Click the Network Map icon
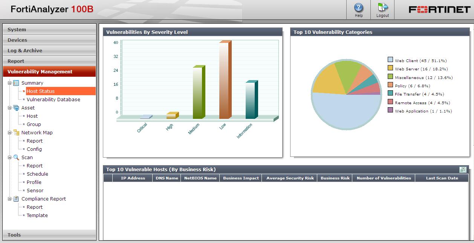474x243 pixels. [16, 132]
